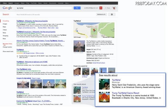Click the blue search magnifier button
168x109 pixels.
coord(77,8)
